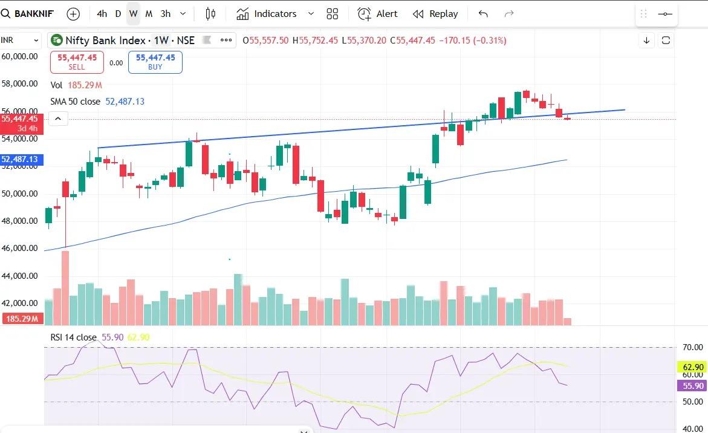
Task: Redo the chart action
Action: click(x=509, y=13)
